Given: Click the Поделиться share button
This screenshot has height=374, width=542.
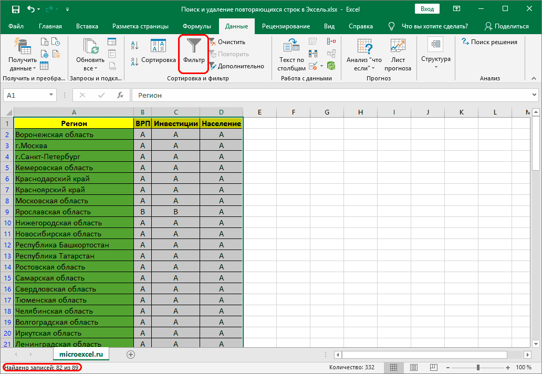Looking at the screenshot, I should point(506,26).
